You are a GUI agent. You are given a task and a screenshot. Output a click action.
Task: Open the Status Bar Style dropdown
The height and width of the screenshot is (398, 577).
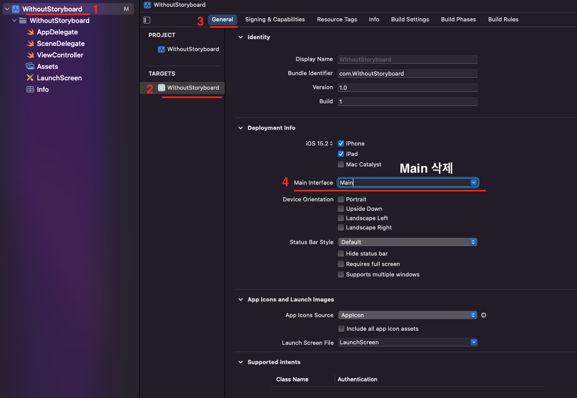(408, 242)
